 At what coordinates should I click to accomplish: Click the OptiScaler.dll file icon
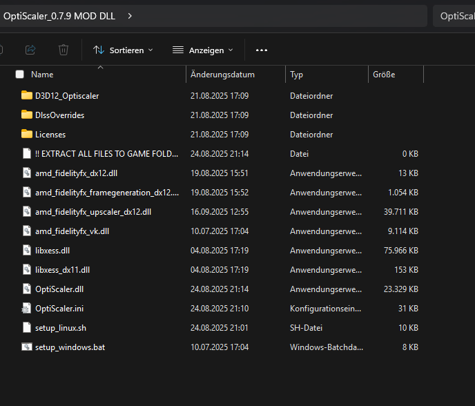click(27, 289)
